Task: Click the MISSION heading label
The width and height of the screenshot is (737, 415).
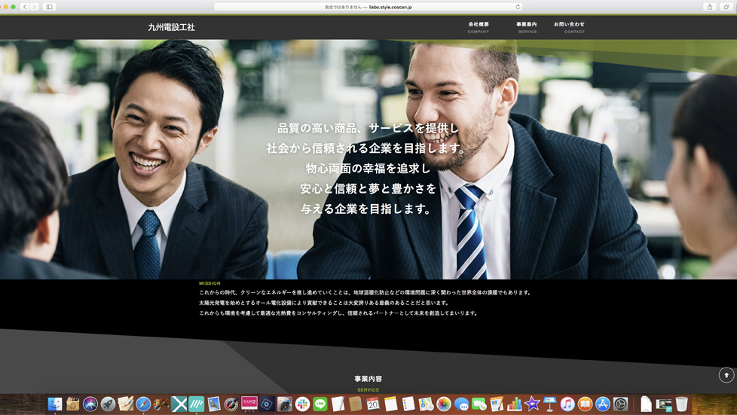Action: [x=209, y=283]
